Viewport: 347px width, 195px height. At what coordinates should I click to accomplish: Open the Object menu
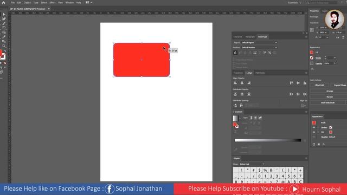[27, 3]
